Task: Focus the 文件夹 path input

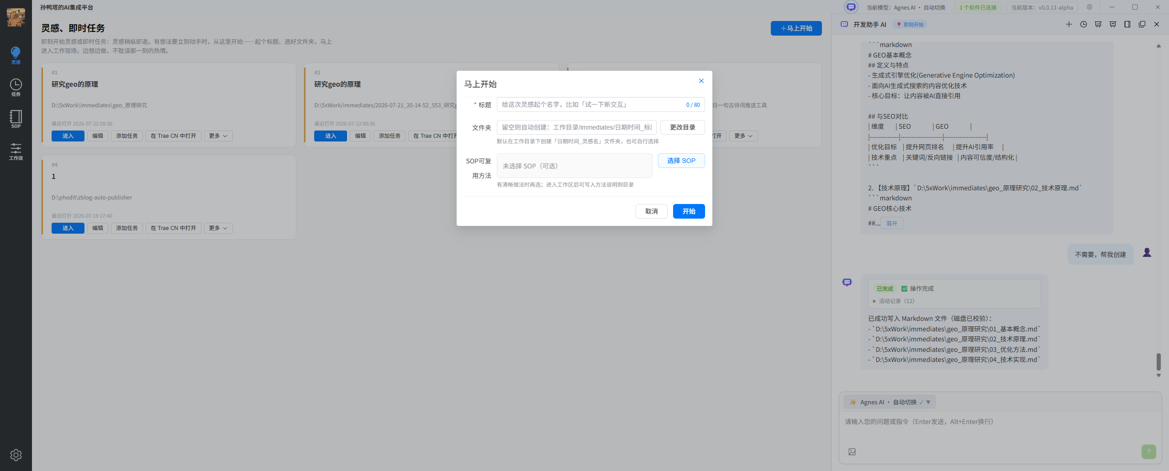Action: click(577, 127)
